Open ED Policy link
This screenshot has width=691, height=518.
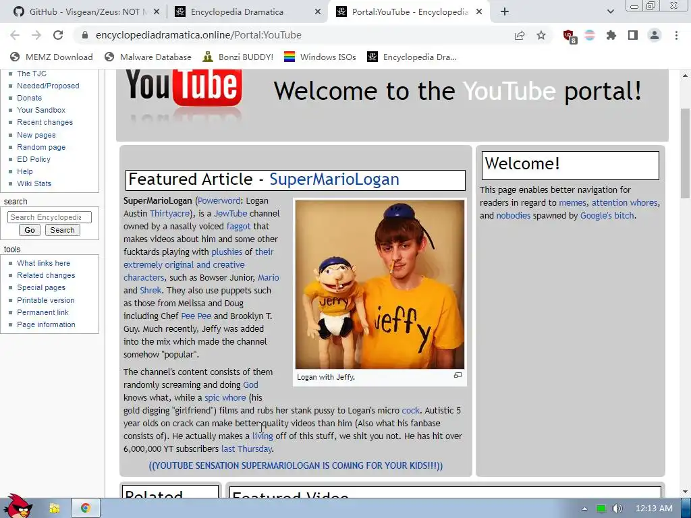34,159
